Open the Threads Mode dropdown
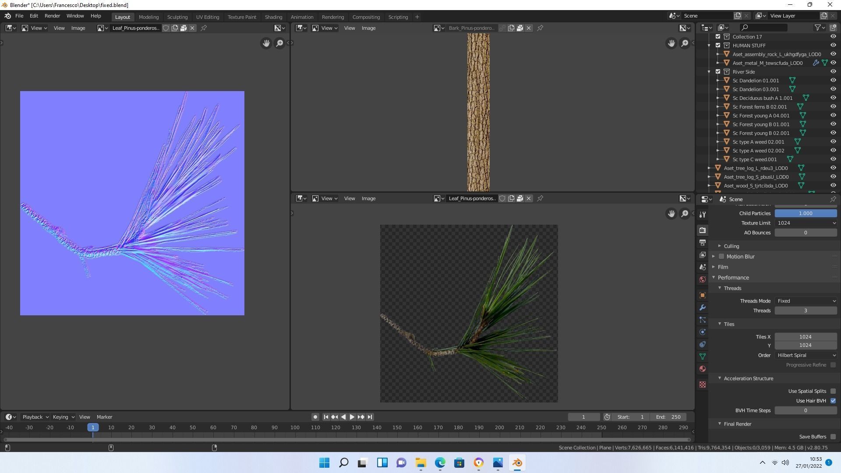Image resolution: width=841 pixels, height=473 pixels. [x=806, y=301]
